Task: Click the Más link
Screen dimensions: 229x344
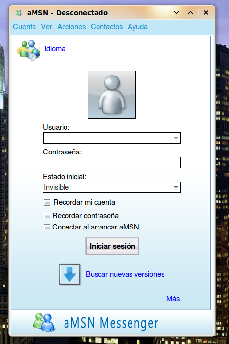Action: pos(173,299)
